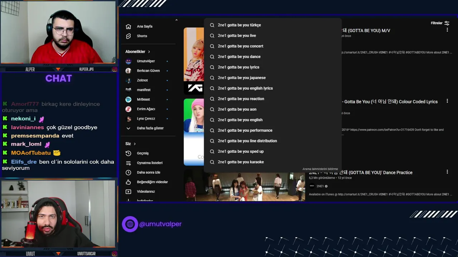Viewport: 458px width, 257px height.
Task: Click Filtreler button label
Action: point(437,23)
